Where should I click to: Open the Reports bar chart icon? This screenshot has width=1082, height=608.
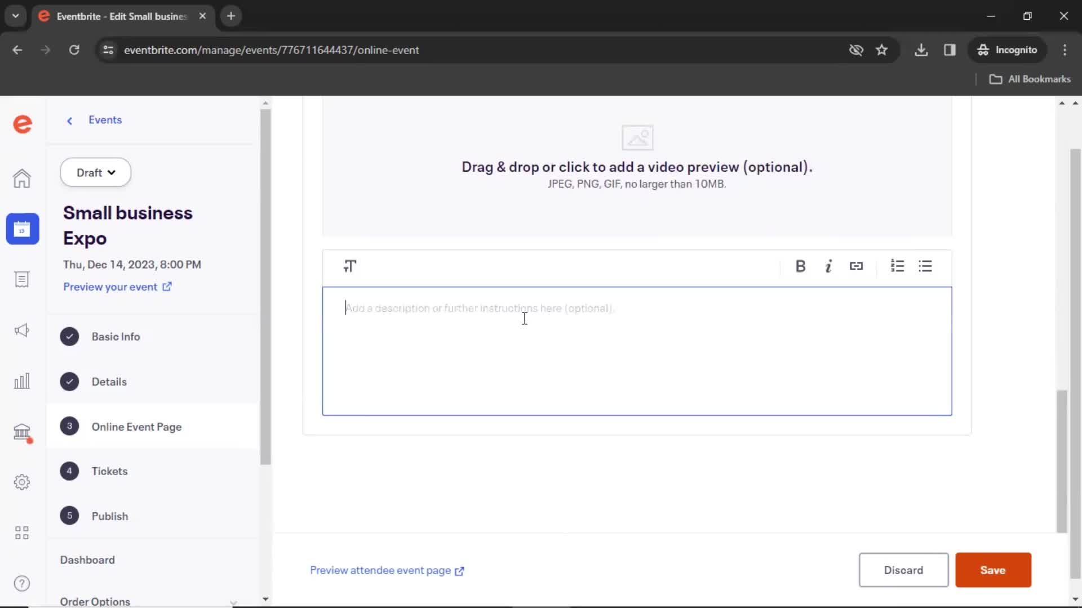pos(22,381)
